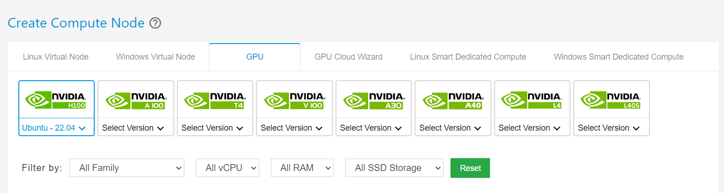The width and height of the screenshot is (724, 193).
Task: Pick the NVIDIA A40 GPU logo
Action: coord(453,100)
